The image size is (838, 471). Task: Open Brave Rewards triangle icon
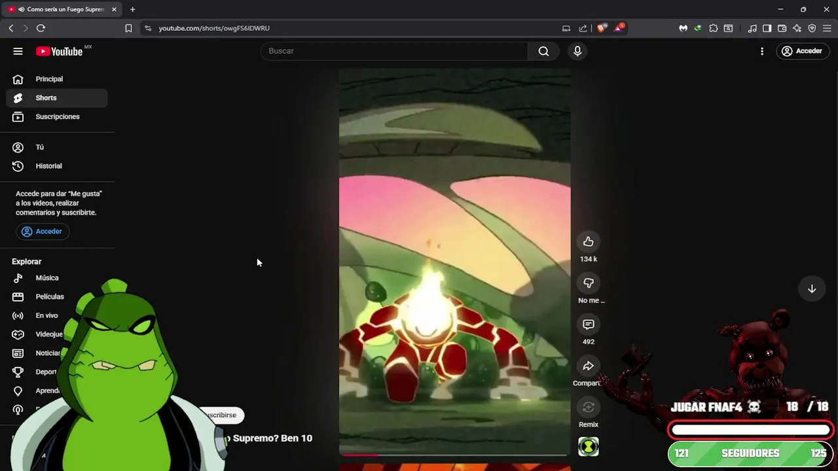619,27
